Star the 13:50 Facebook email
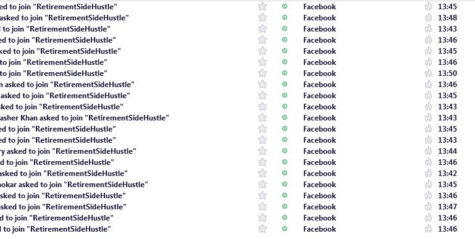Screen dimensions: 475x239 (263, 73)
